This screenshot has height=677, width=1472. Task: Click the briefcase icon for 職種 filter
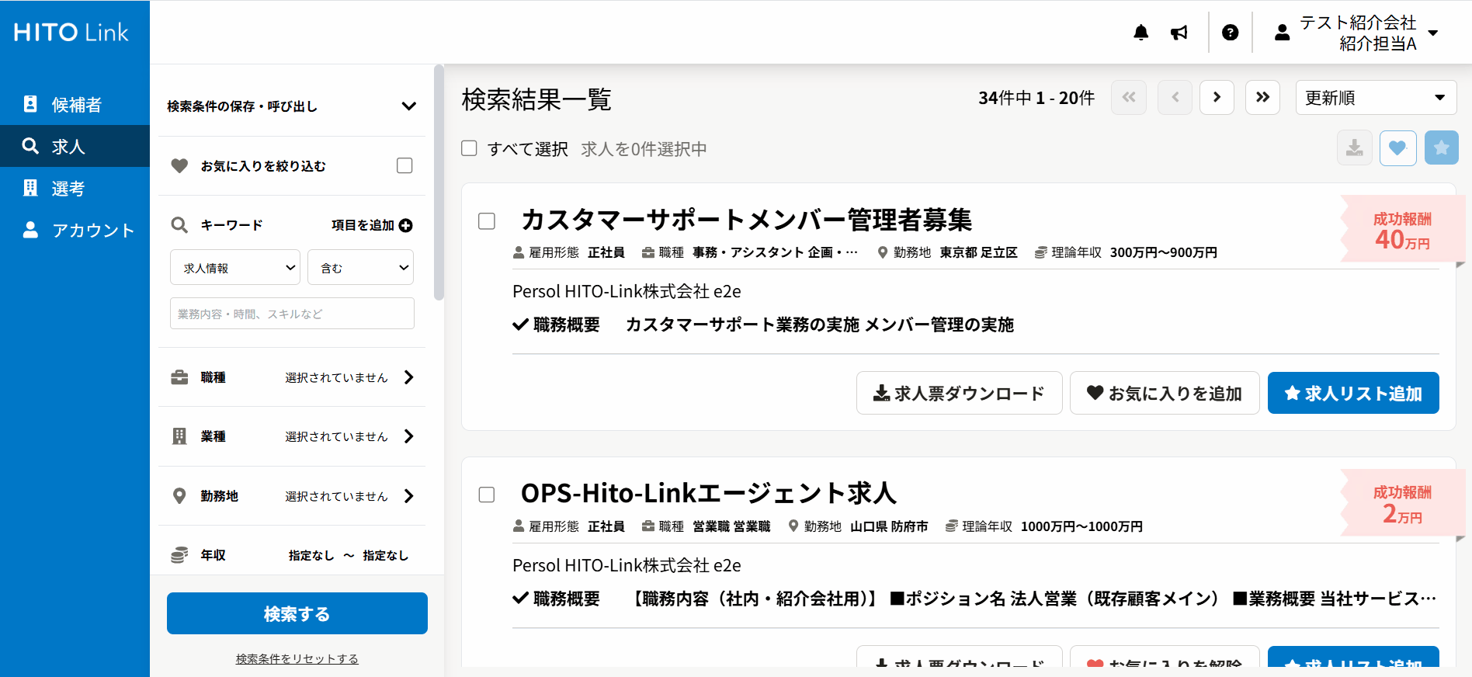[x=179, y=377]
